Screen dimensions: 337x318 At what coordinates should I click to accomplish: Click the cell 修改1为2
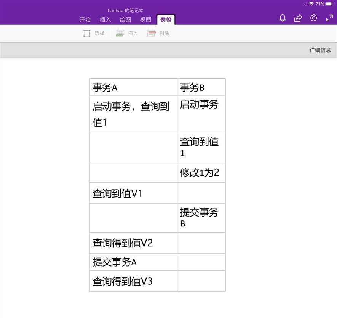pyautogui.click(x=201, y=172)
